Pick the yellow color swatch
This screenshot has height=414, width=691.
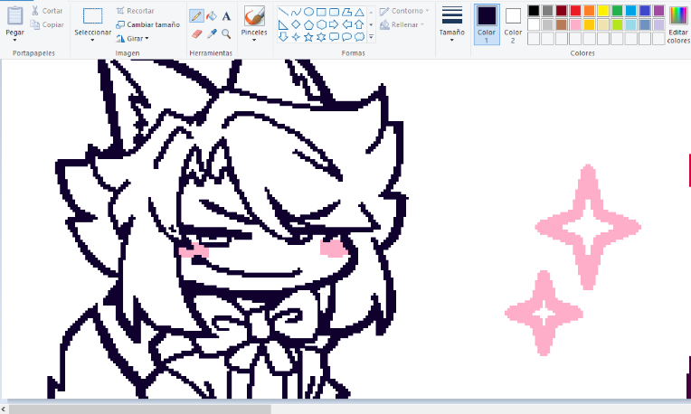coord(603,11)
